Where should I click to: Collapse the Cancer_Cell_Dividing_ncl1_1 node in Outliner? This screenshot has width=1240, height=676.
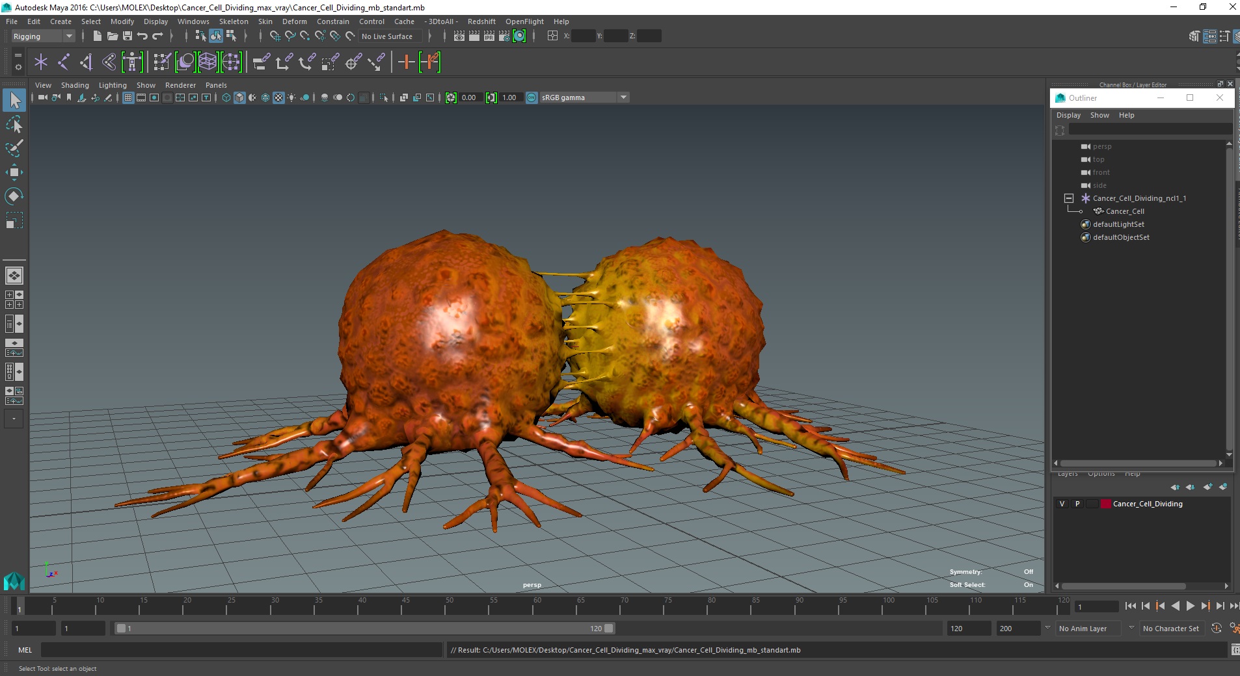click(1069, 198)
